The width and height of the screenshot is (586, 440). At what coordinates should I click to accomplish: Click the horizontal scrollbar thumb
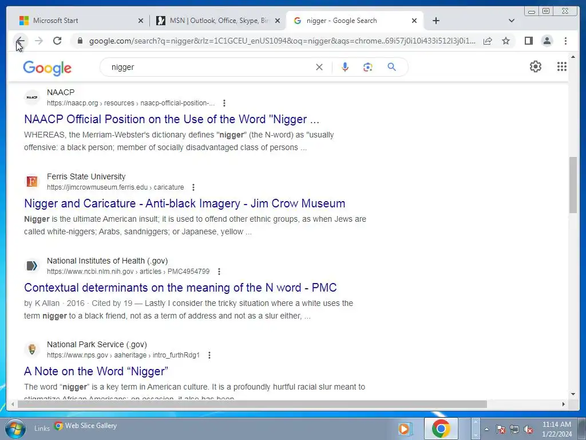pos(252,404)
